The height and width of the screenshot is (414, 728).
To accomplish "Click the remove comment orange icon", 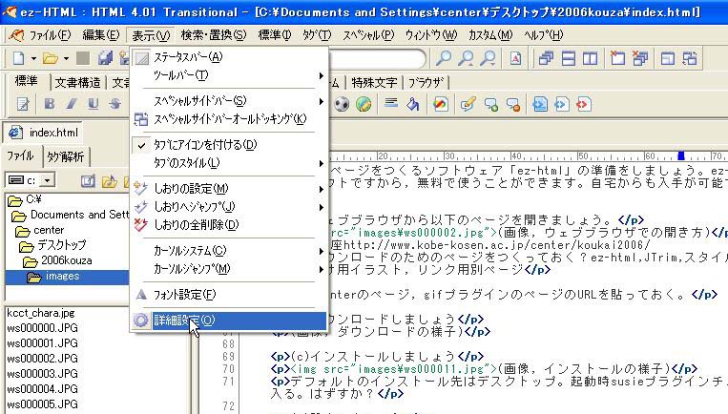I will 513,104.
